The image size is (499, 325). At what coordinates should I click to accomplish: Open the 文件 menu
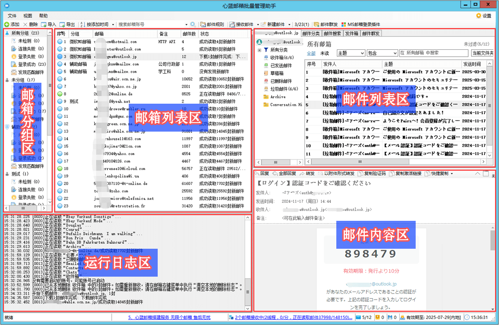point(12,15)
